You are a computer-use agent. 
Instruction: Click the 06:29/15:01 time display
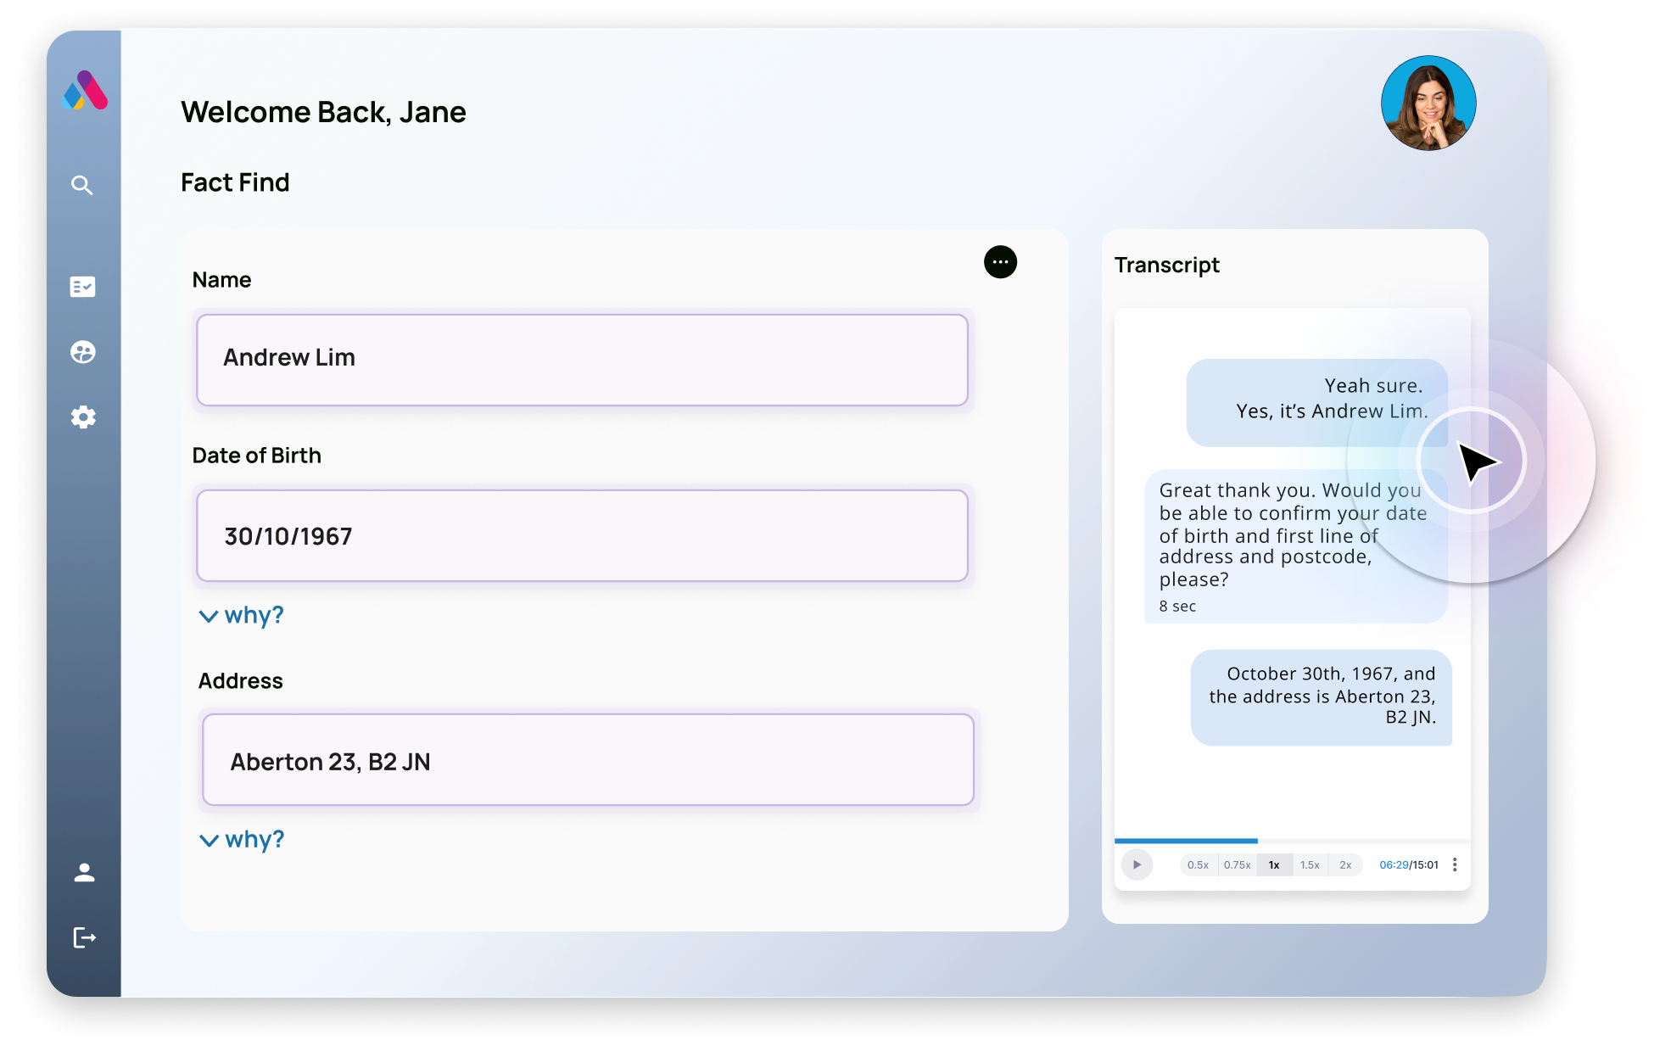pos(1409,864)
